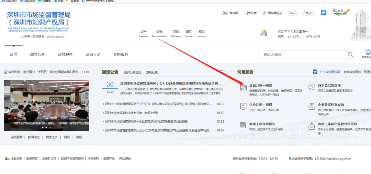Open notice about 路边停车设施设置指引 standards

158,104
